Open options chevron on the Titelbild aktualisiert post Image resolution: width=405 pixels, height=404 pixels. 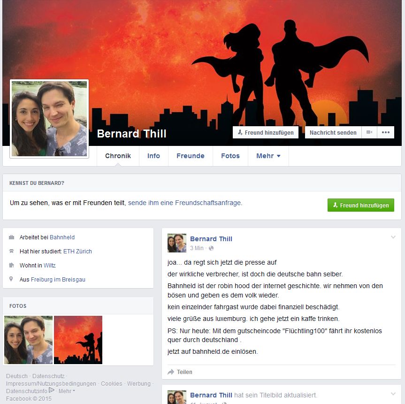point(393,394)
